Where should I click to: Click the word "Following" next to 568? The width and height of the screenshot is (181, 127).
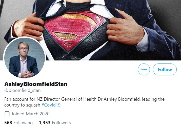click(23, 123)
